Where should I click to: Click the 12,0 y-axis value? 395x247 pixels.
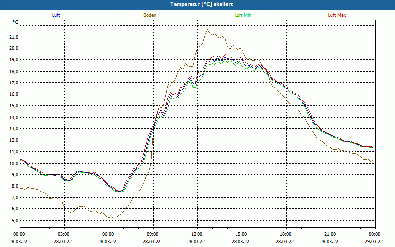14,140
